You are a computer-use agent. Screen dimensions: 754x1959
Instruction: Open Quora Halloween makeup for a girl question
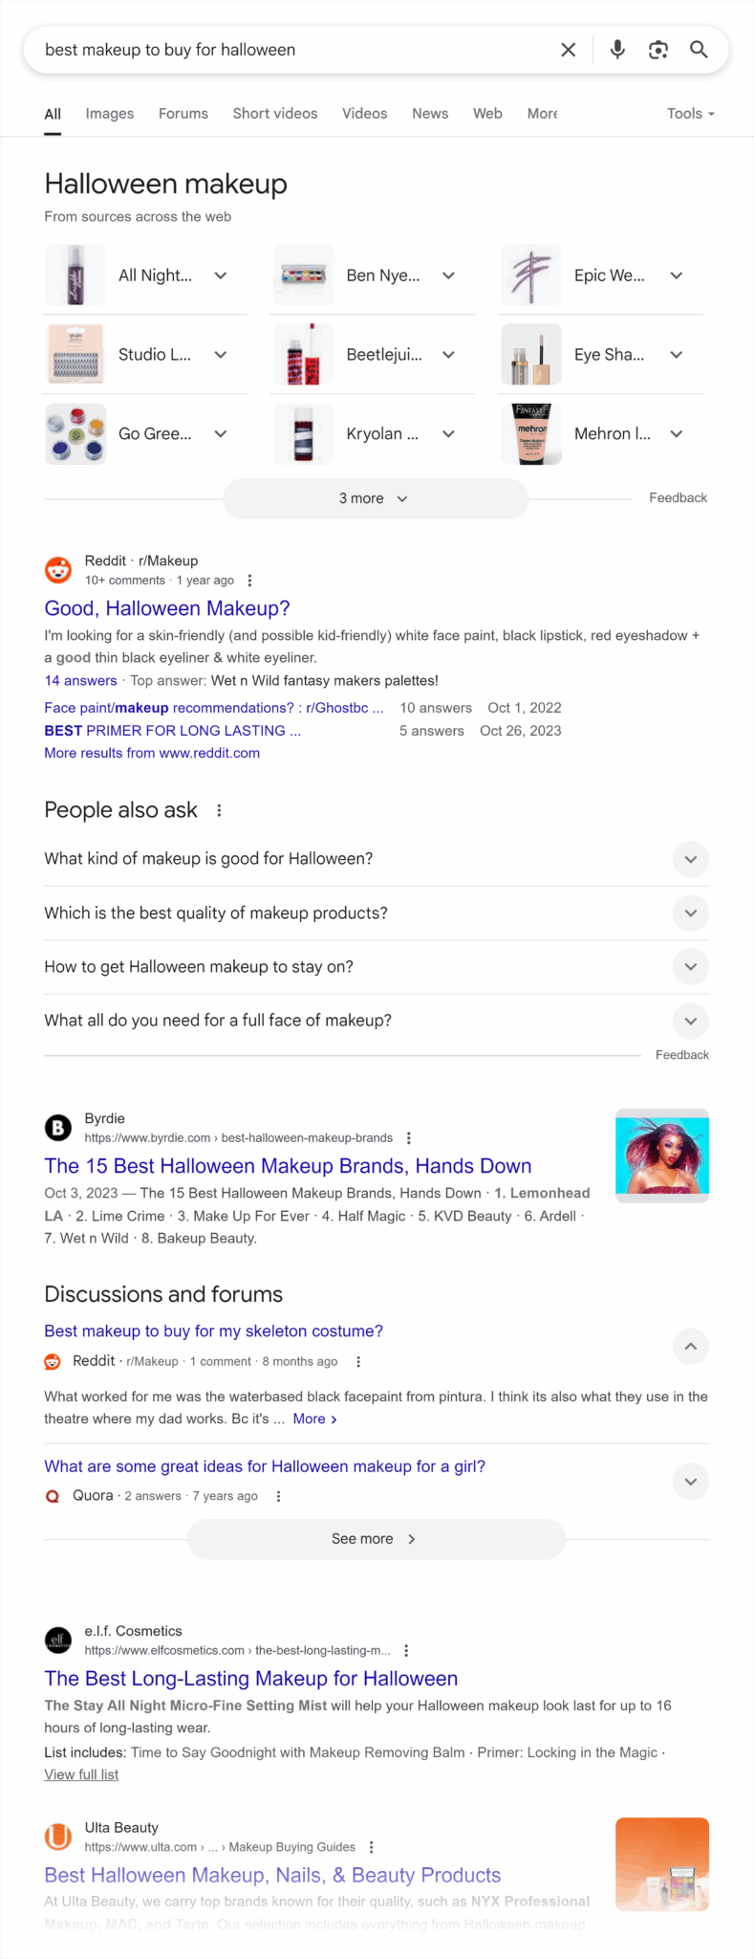(265, 1466)
